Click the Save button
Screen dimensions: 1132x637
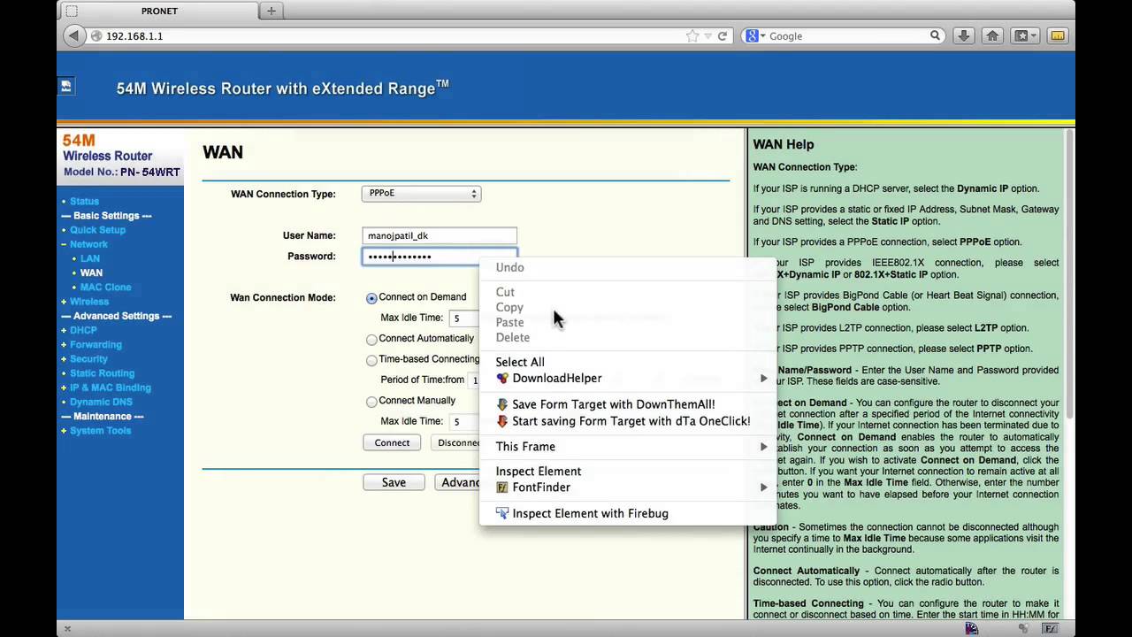click(x=394, y=482)
